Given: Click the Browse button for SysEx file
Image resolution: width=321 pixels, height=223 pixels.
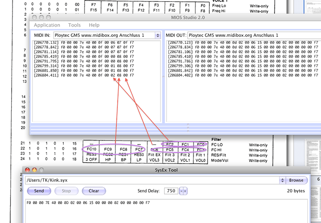Looking at the screenshot, I should click(296, 180).
